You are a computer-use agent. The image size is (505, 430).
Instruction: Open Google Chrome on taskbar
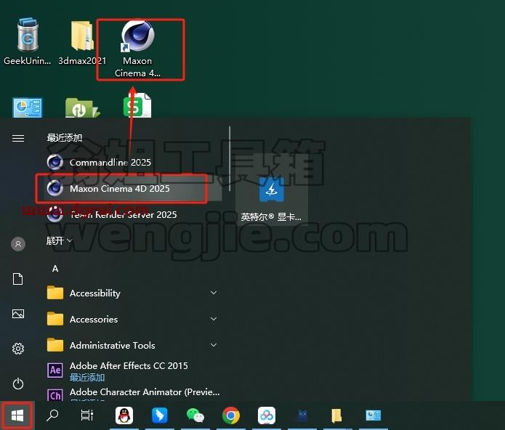pos(231,415)
